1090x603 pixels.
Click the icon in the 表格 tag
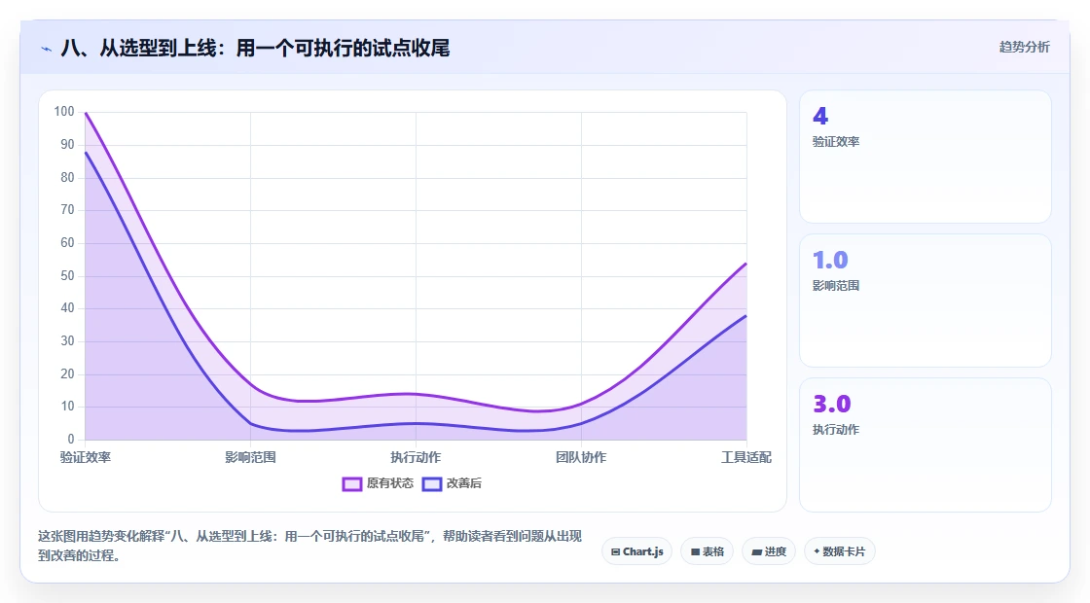point(695,552)
